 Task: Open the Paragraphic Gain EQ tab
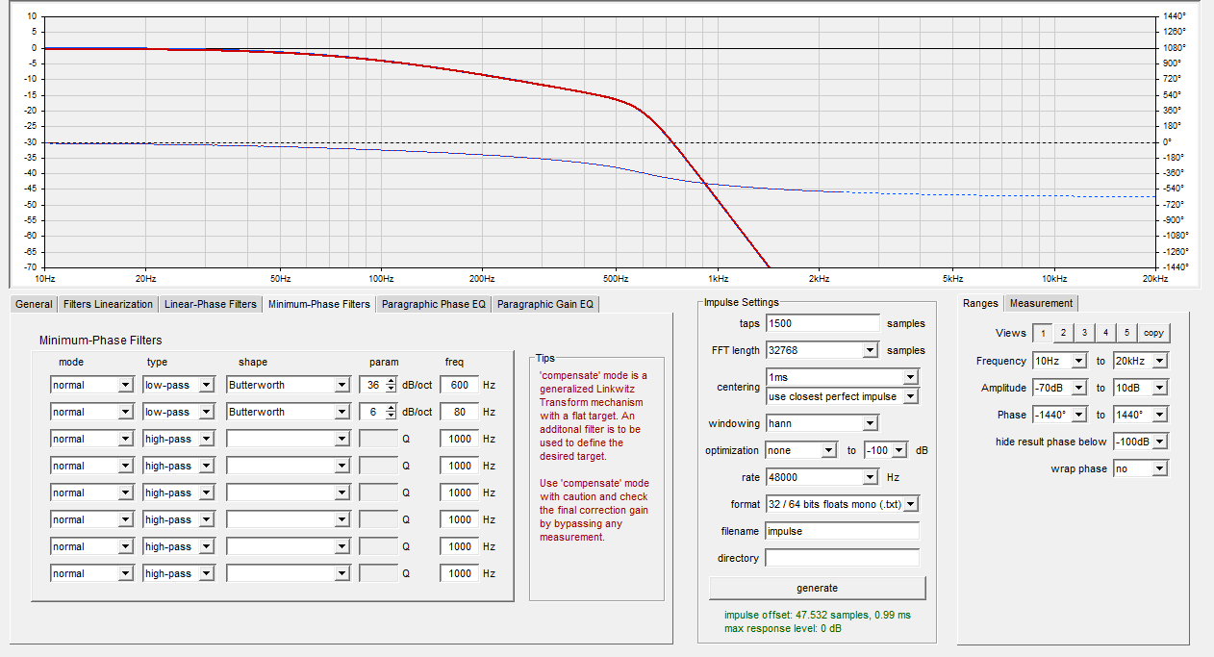pos(546,304)
